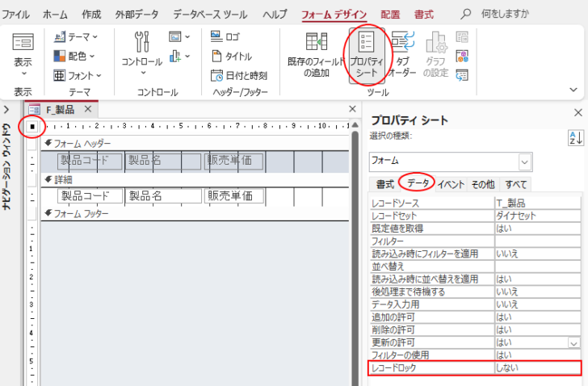Insert a タイトル title
Screen dimensions: 588x386
click(232, 57)
